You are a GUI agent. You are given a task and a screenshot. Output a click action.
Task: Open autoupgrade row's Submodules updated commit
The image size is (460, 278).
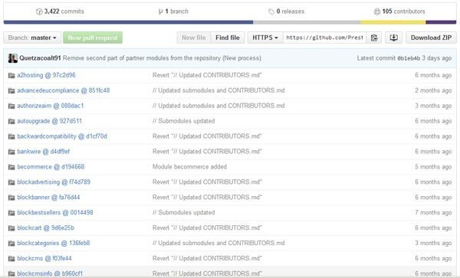point(184,121)
